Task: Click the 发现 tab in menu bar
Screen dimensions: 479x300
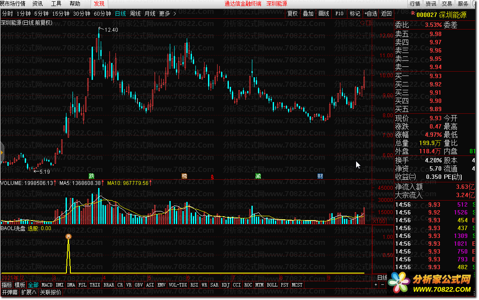Action: coord(99,4)
